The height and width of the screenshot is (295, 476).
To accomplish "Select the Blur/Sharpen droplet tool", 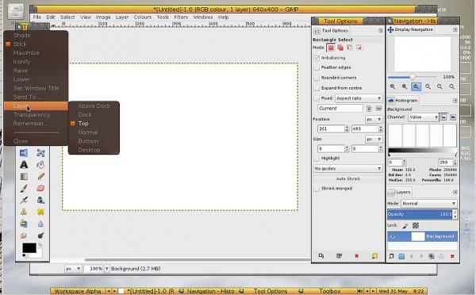I will coord(41,224).
